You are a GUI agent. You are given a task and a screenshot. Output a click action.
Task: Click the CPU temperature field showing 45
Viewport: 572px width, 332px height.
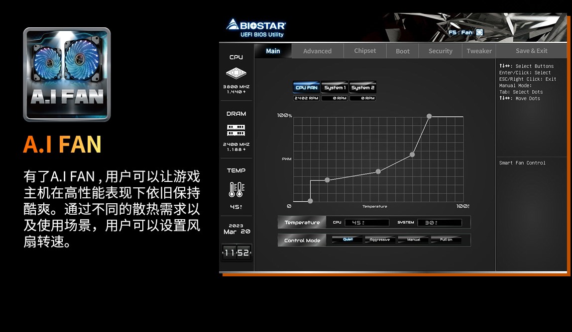366,223
